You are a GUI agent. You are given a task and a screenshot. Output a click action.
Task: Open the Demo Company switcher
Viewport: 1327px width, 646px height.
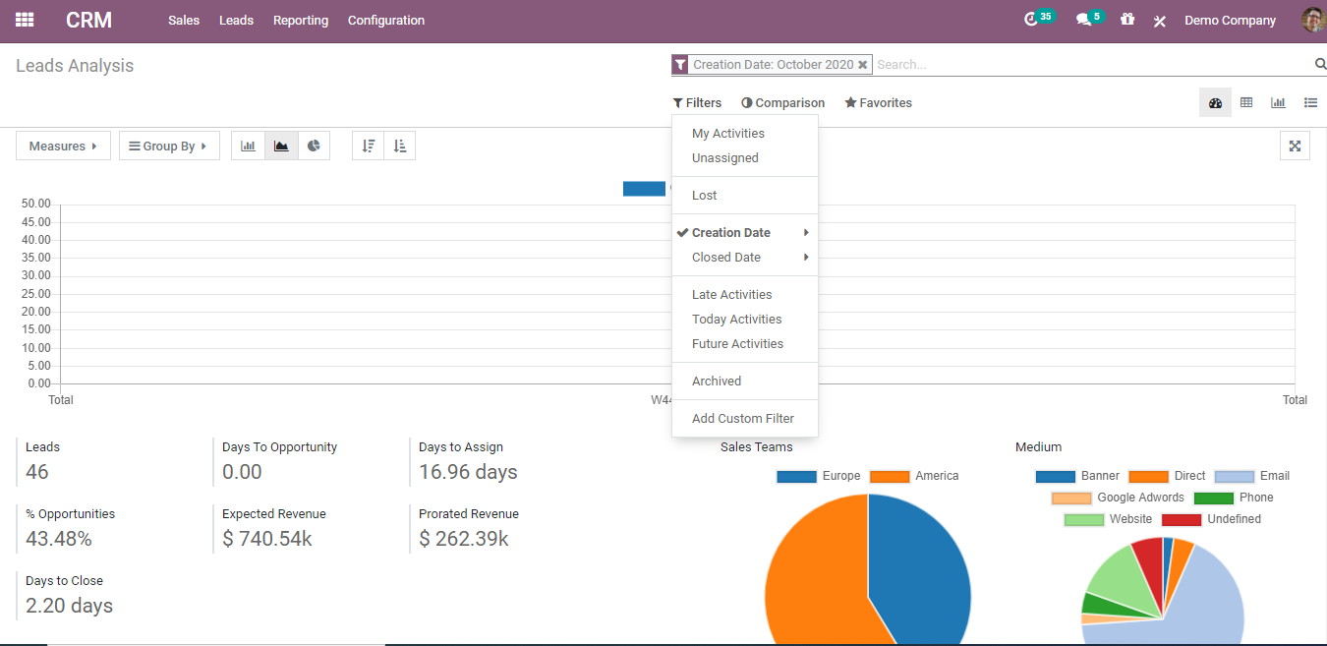[x=1231, y=20]
